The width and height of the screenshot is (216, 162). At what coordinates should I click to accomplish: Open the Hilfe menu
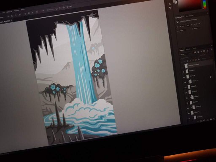(23, 10)
